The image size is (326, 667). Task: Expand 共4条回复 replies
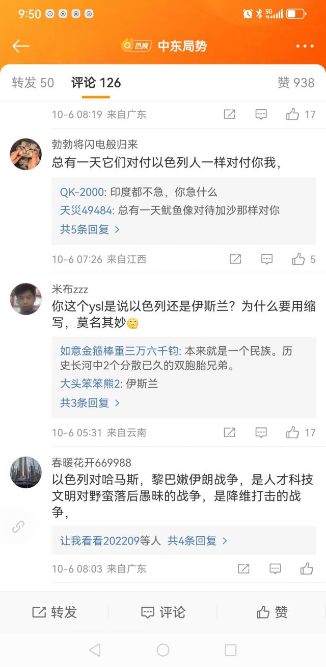[x=198, y=540]
